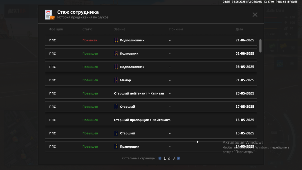The width and height of the screenshot is (302, 170).
Task: Open page 3 of the history
Action: [174, 158]
